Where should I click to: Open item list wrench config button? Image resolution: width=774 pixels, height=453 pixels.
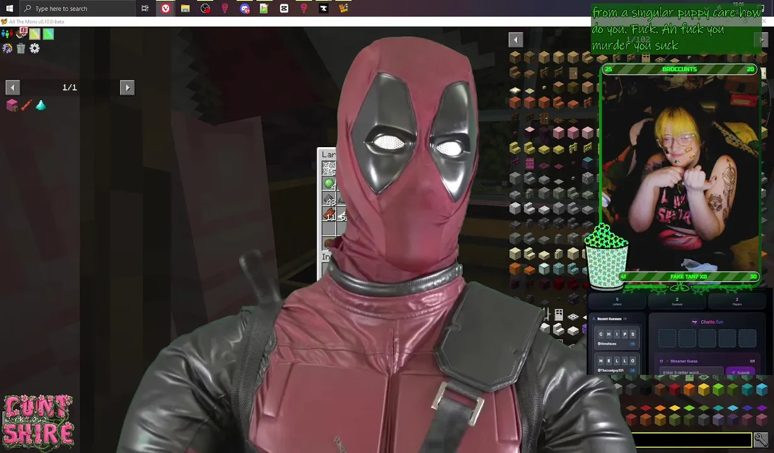pos(760,440)
